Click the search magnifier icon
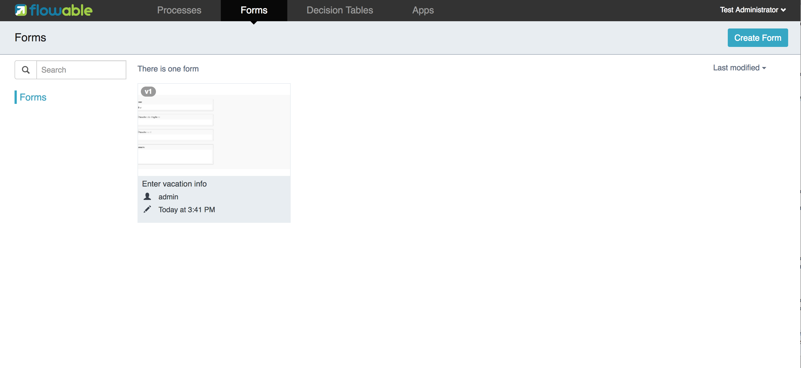 (26, 70)
